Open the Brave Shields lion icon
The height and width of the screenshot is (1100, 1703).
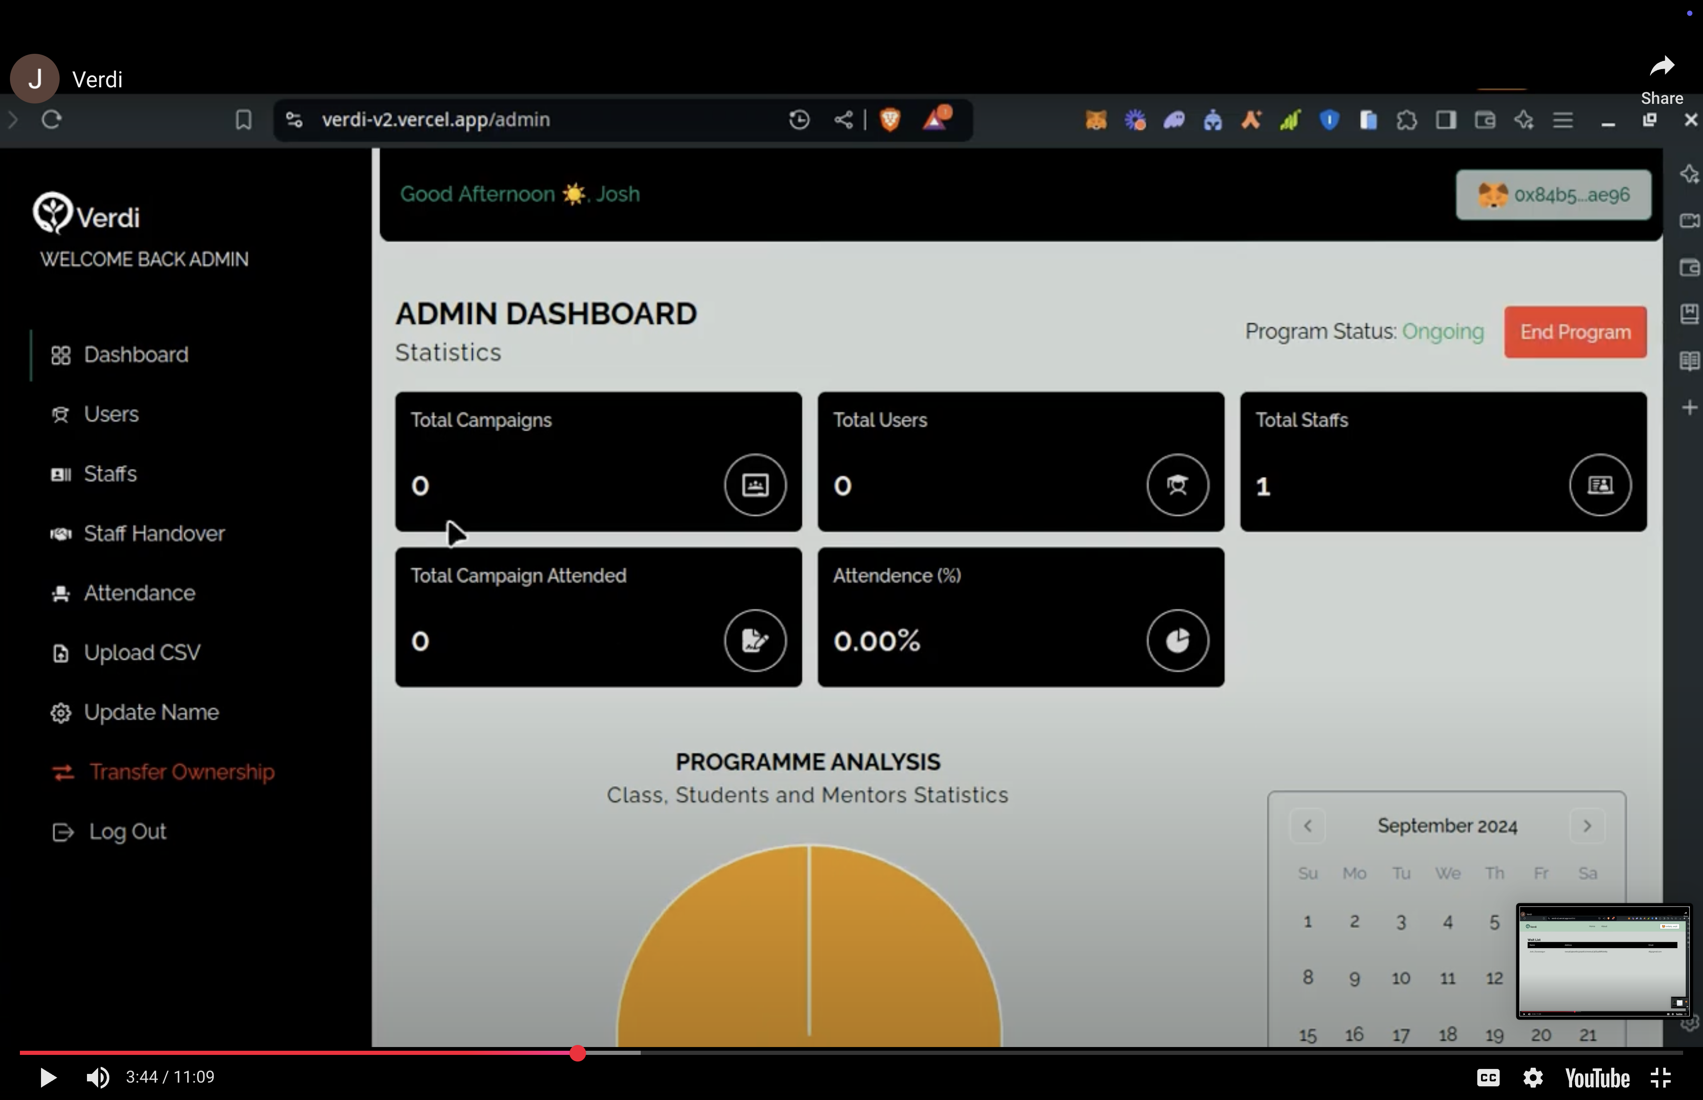tap(890, 119)
